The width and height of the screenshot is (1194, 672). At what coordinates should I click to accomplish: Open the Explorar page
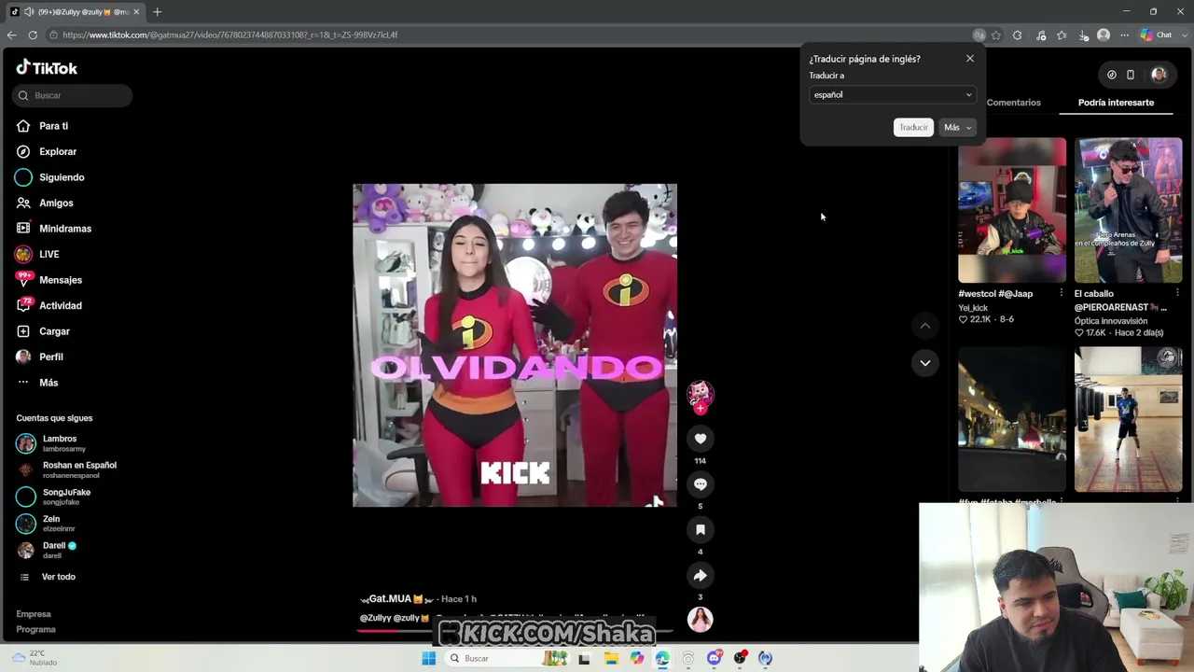(x=58, y=151)
